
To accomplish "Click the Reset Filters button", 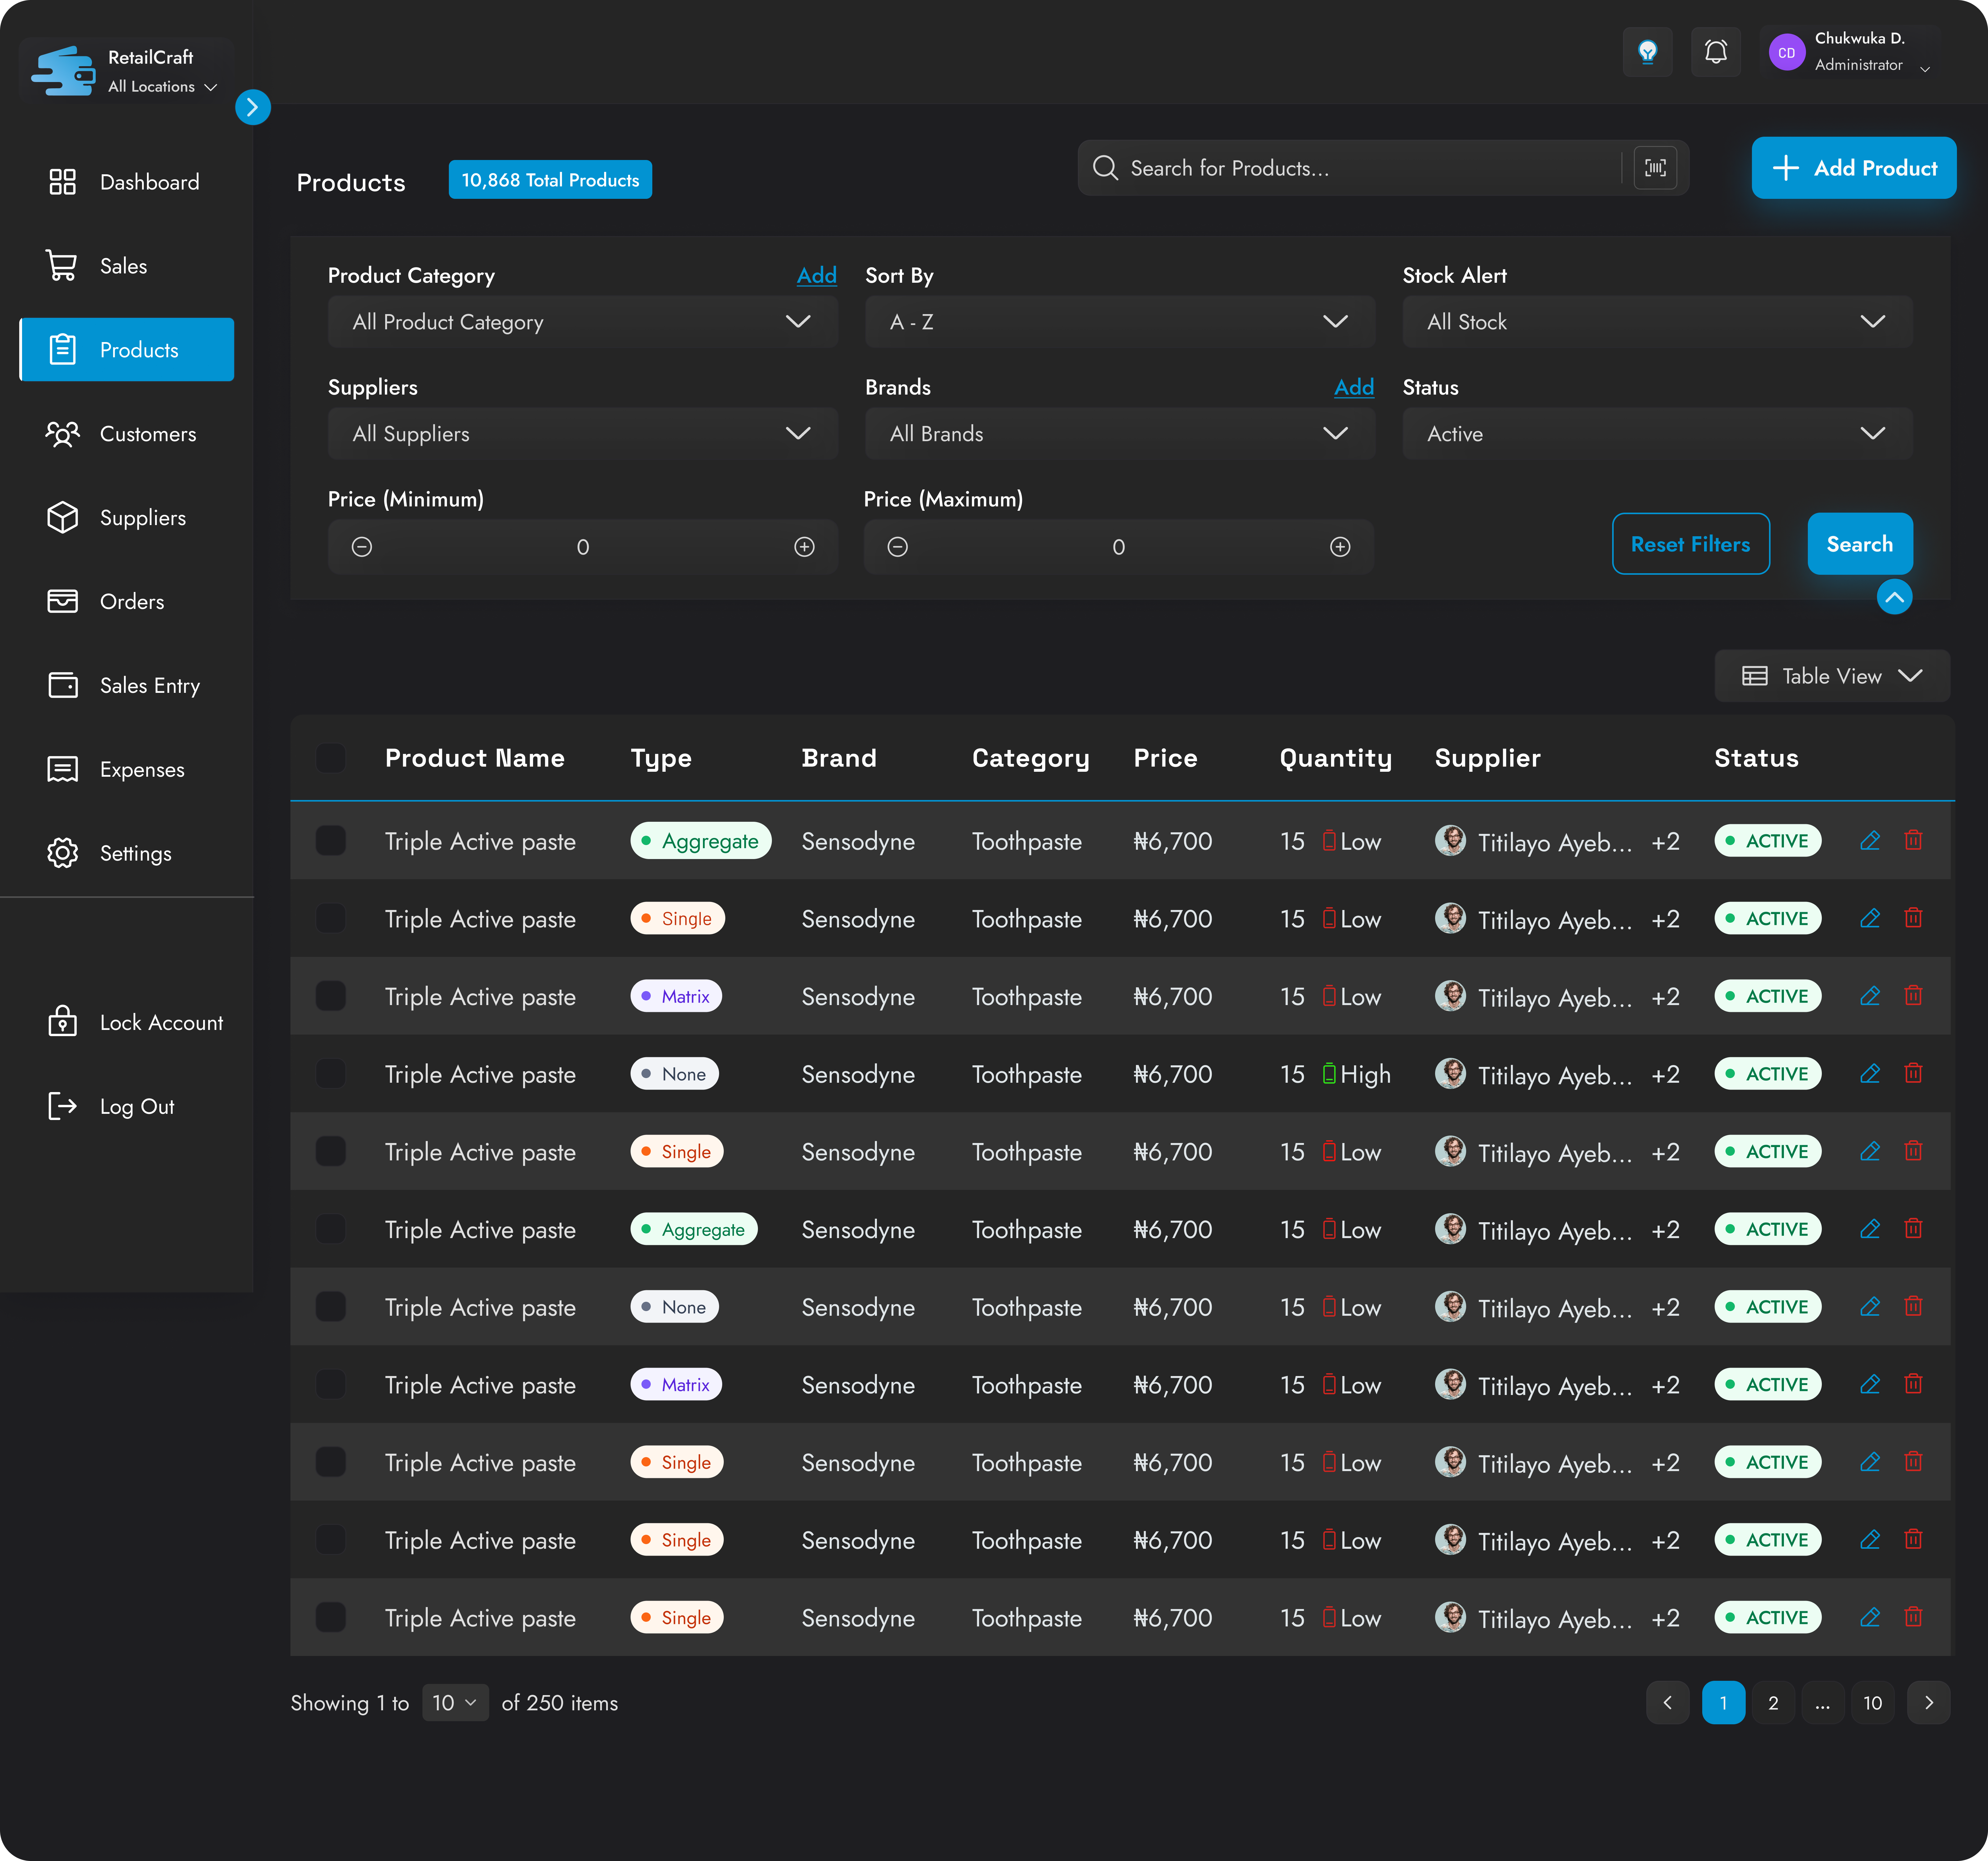I will 1690,544.
